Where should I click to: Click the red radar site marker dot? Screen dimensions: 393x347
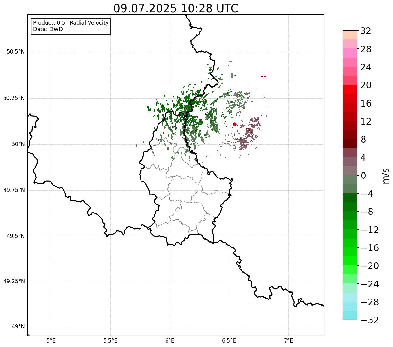click(x=235, y=124)
